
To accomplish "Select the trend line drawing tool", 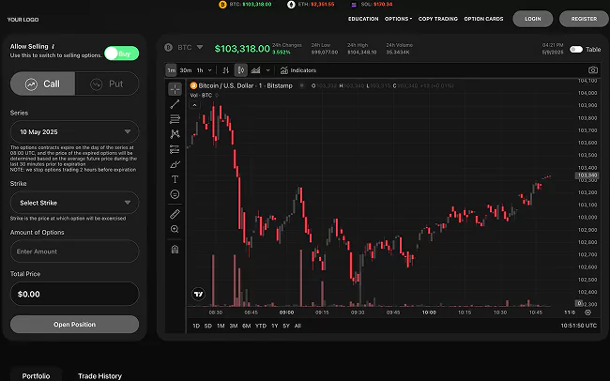I will pos(175,104).
